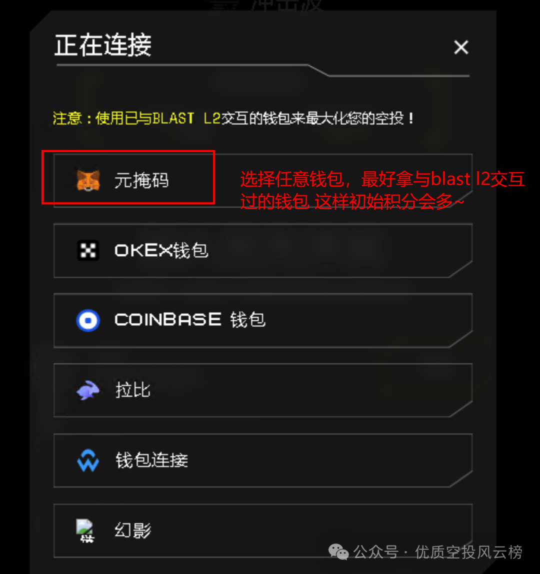540x574 pixels.
Task: Click the broken Phantom wallet image icon
Action: [x=85, y=530]
